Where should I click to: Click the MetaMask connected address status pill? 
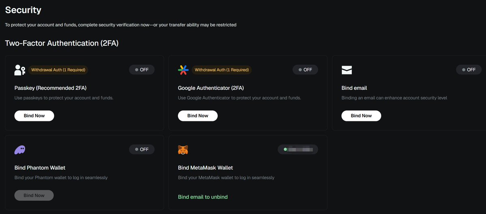298,149
